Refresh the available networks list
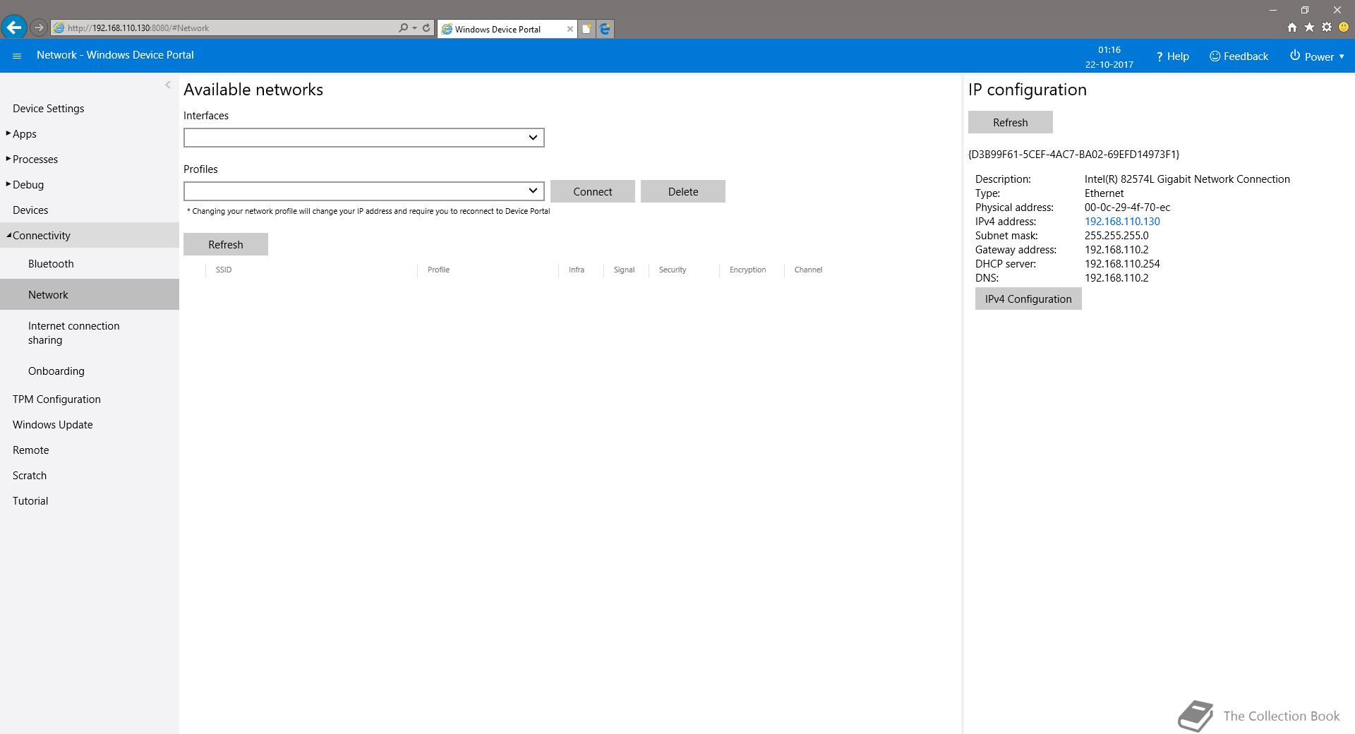This screenshot has width=1355, height=734. coord(226,244)
